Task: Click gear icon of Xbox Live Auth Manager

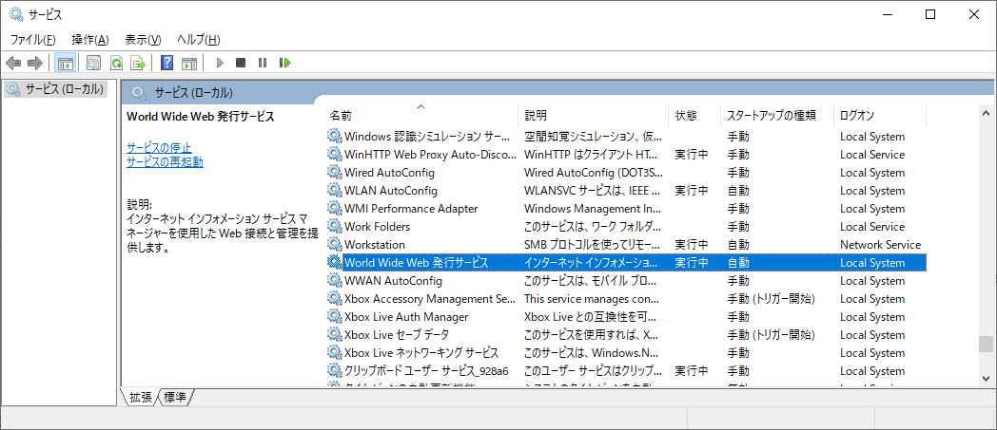Action: click(334, 316)
